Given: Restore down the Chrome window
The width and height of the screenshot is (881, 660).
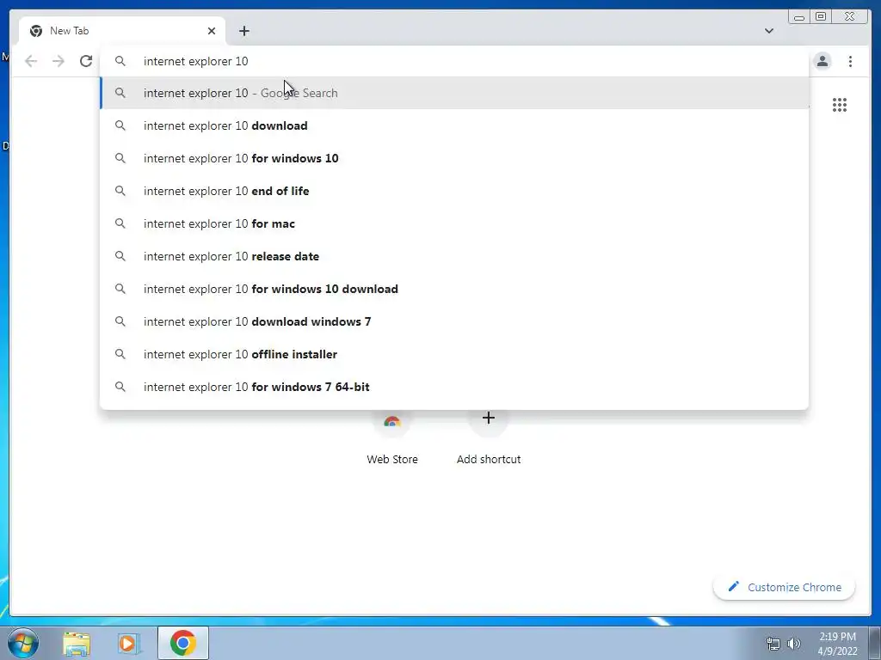Looking at the screenshot, I should click(820, 17).
